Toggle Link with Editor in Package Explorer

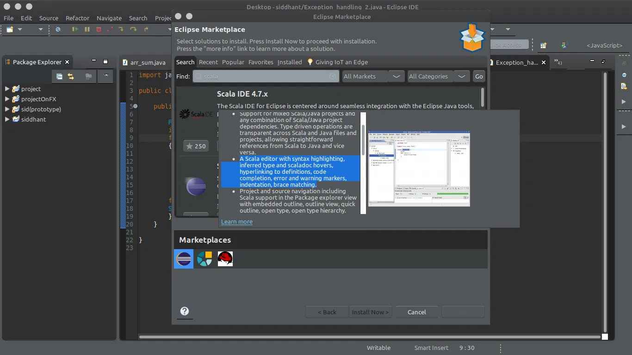pyautogui.click(x=71, y=76)
